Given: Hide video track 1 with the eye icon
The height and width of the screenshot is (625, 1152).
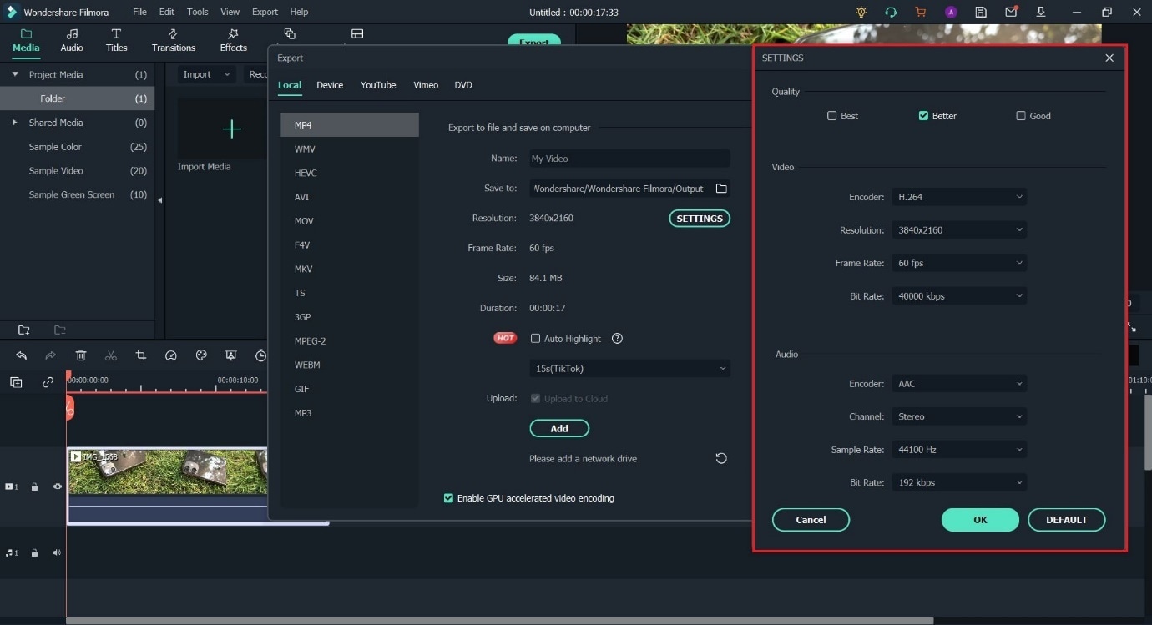Looking at the screenshot, I should pos(58,486).
